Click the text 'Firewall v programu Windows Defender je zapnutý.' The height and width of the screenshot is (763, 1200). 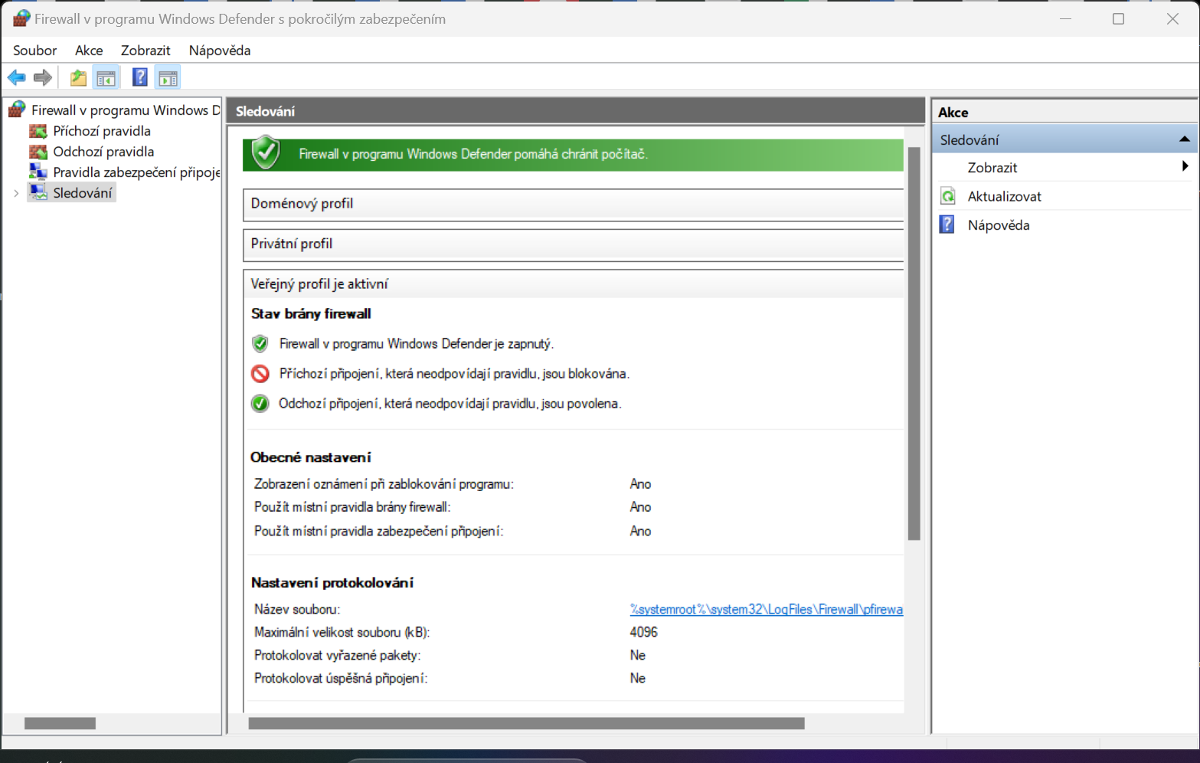point(417,344)
